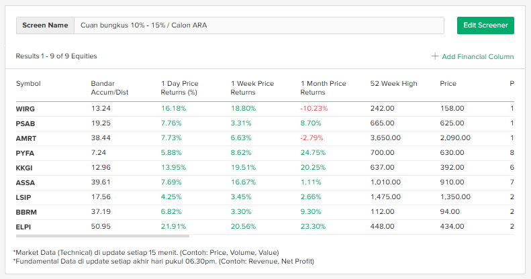Sort by the 52 Week High header
Image resolution: width=531 pixels, height=279 pixels.
tap(393, 84)
